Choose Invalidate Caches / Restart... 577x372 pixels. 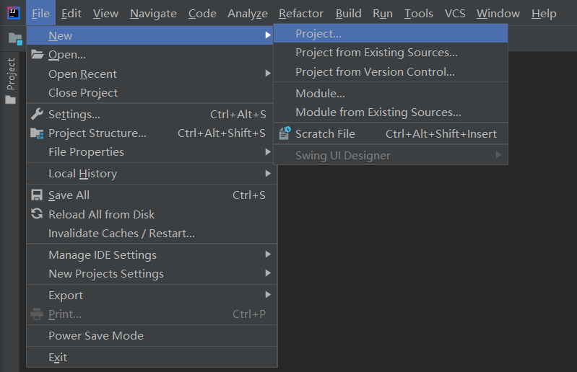coord(121,234)
